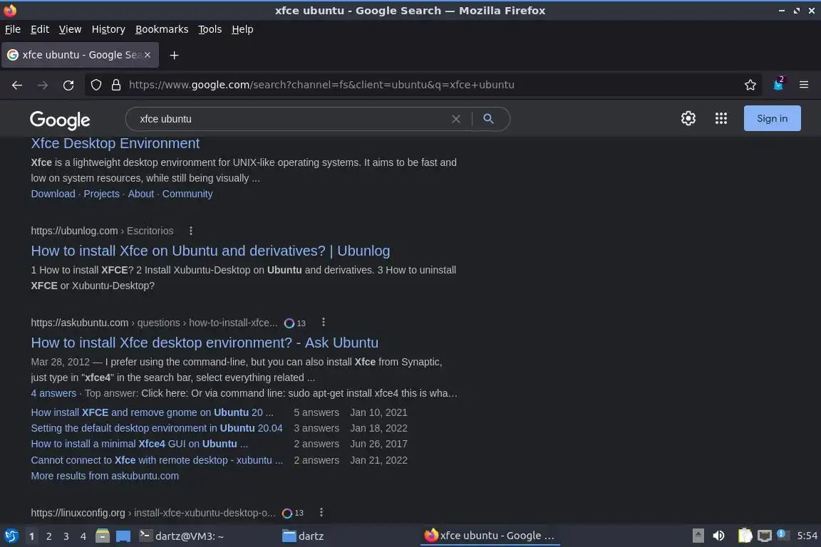
Task: View site security padlock info
Action: pyautogui.click(x=116, y=85)
